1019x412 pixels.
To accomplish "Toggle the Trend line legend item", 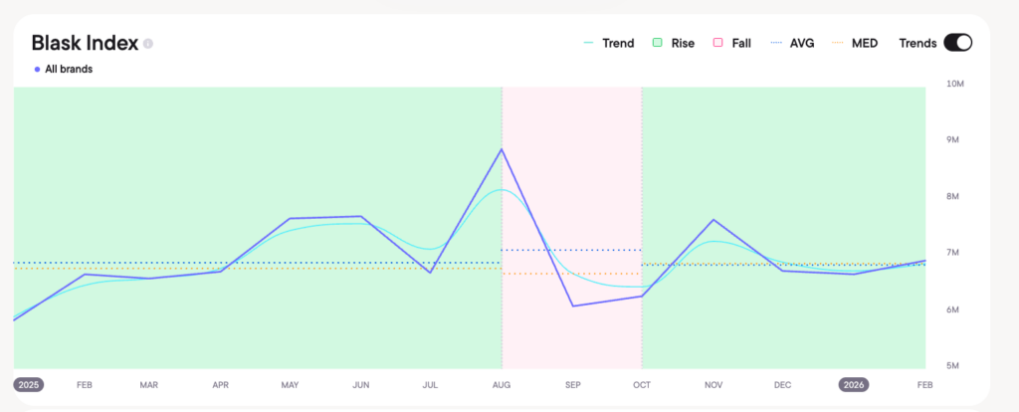I will (x=608, y=43).
